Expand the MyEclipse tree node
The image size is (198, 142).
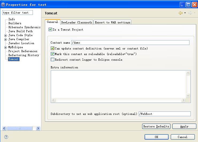click(6, 47)
